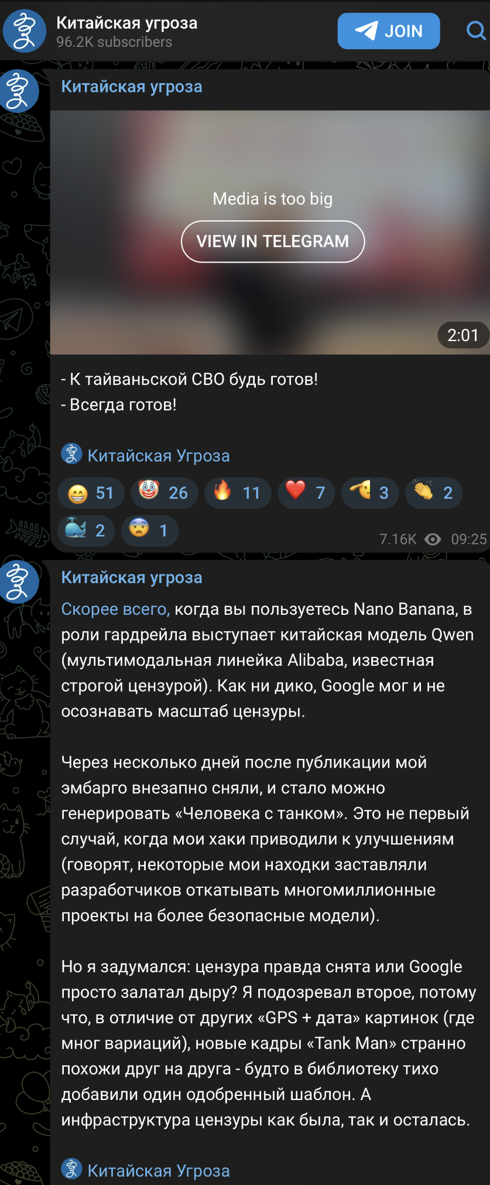Select the clapping hands reaction with 2
The image size is (490, 1185).
[434, 493]
